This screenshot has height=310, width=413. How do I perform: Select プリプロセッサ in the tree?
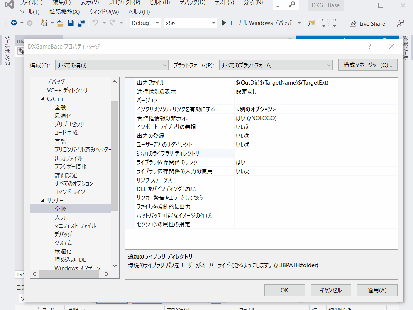(x=69, y=124)
